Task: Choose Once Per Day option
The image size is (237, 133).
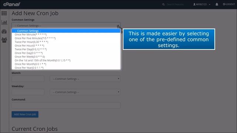Action: coord(66,53)
